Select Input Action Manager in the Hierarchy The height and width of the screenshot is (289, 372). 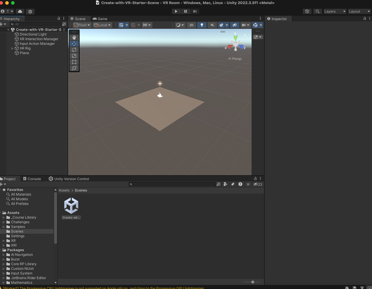point(37,44)
